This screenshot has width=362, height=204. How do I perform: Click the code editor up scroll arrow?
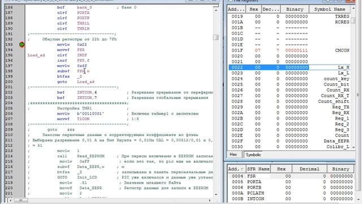(216, 10)
